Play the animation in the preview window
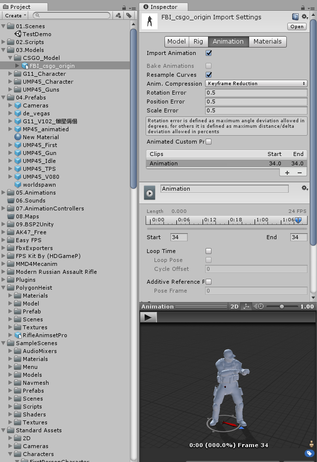317x462 pixels. pos(148,317)
